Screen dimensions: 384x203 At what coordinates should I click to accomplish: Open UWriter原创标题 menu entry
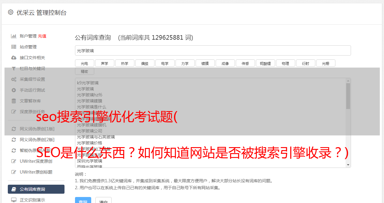coord(36,172)
